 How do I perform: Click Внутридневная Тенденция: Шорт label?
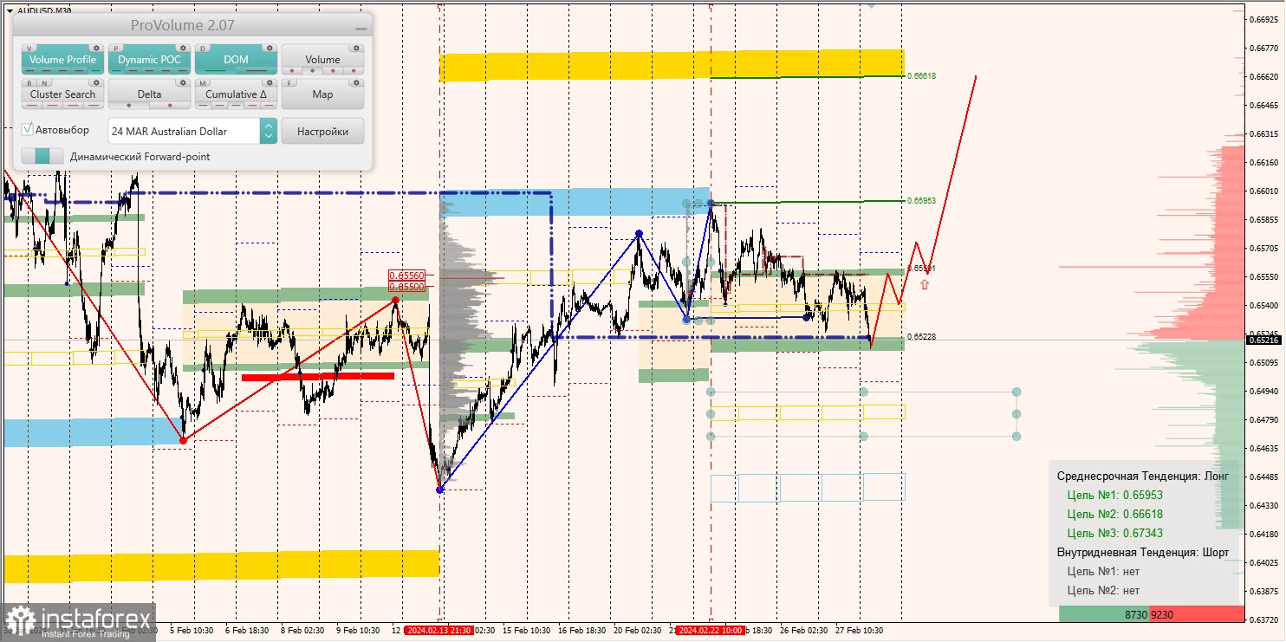[x=1143, y=553]
